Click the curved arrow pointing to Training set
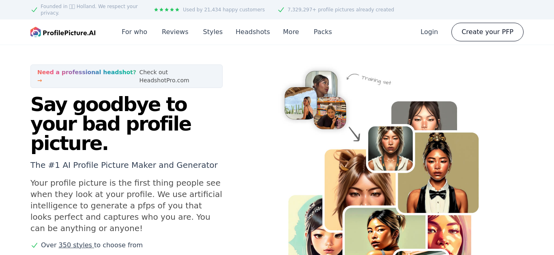This screenshot has width=554, height=255. [x=353, y=77]
